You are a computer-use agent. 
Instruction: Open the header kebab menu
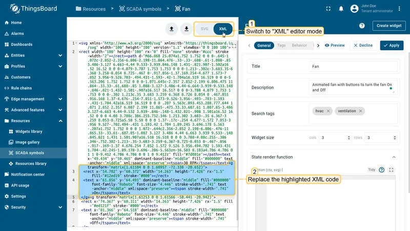(x=399, y=9)
